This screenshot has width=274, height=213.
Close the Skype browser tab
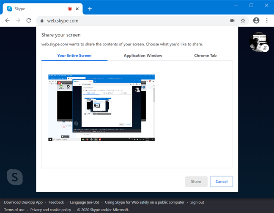(77, 9)
